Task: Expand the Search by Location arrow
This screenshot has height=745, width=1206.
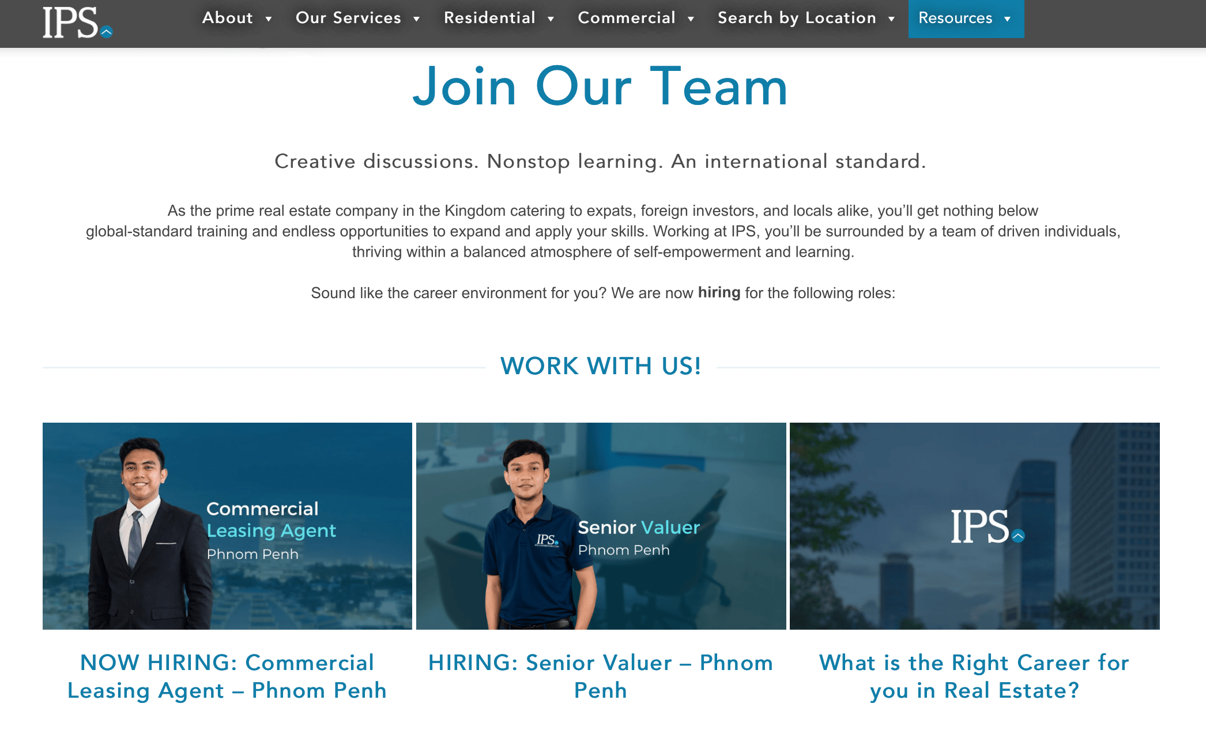Action: click(x=891, y=19)
